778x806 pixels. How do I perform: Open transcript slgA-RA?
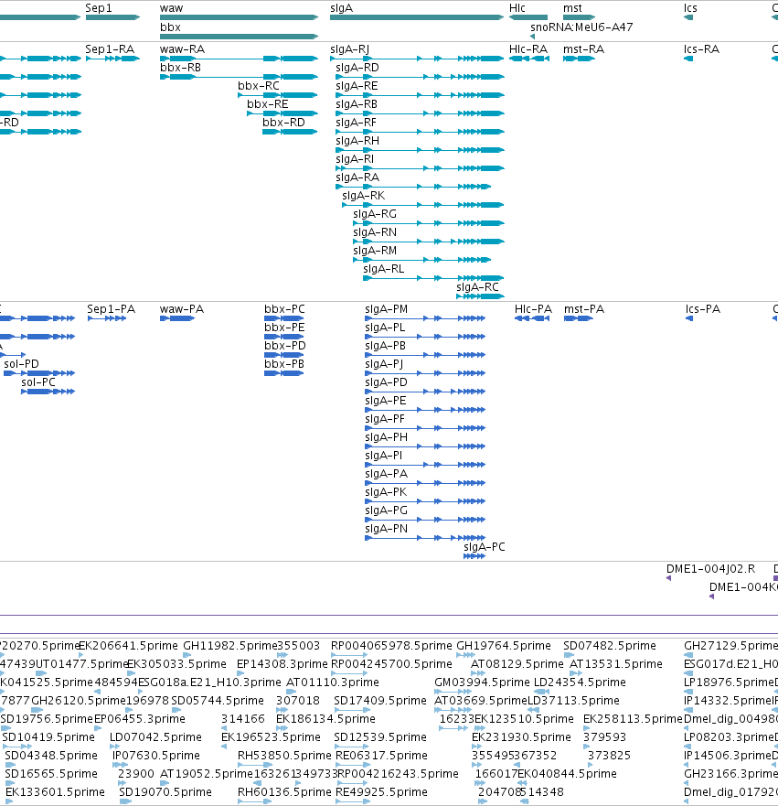click(x=413, y=187)
